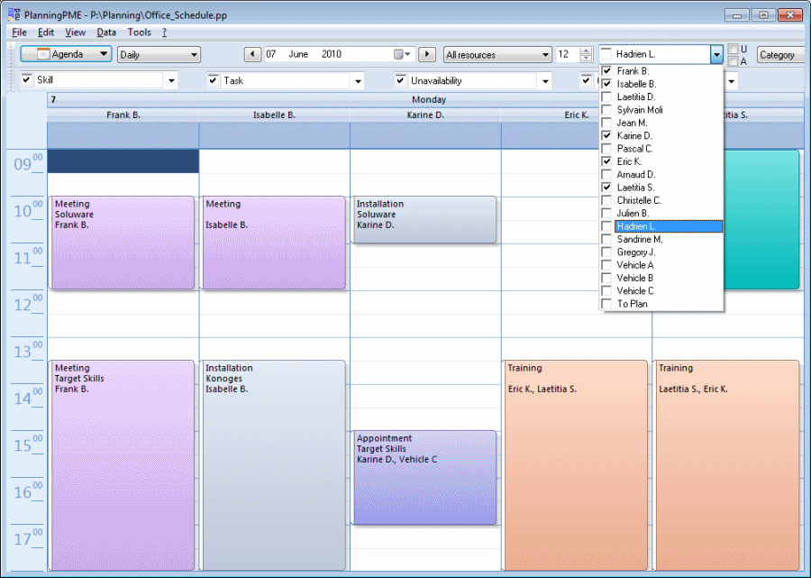The width and height of the screenshot is (811, 578).
Task: Check Laetitia D. in resource list
Action: pos(606,96)
